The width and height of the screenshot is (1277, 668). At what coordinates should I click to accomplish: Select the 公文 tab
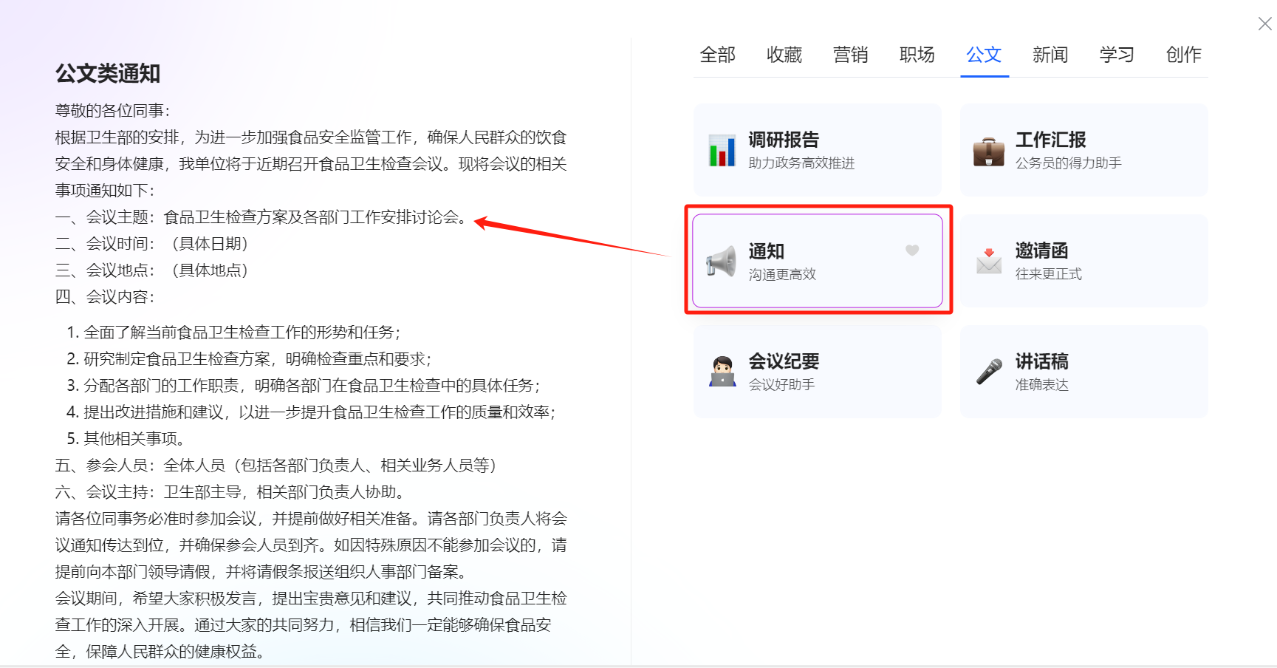[984, 55]
